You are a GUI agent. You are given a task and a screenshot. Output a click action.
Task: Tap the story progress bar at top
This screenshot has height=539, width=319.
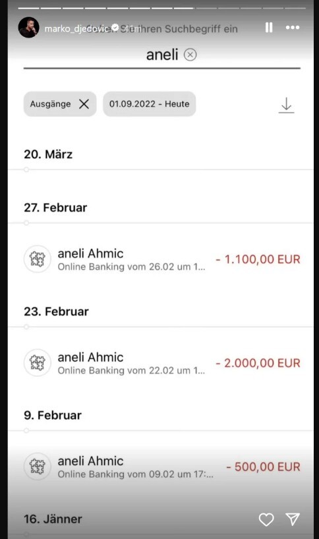(x=161, y=7)
